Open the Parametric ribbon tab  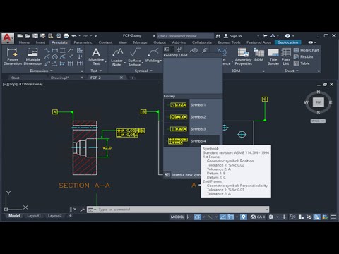tap(83, 42)
